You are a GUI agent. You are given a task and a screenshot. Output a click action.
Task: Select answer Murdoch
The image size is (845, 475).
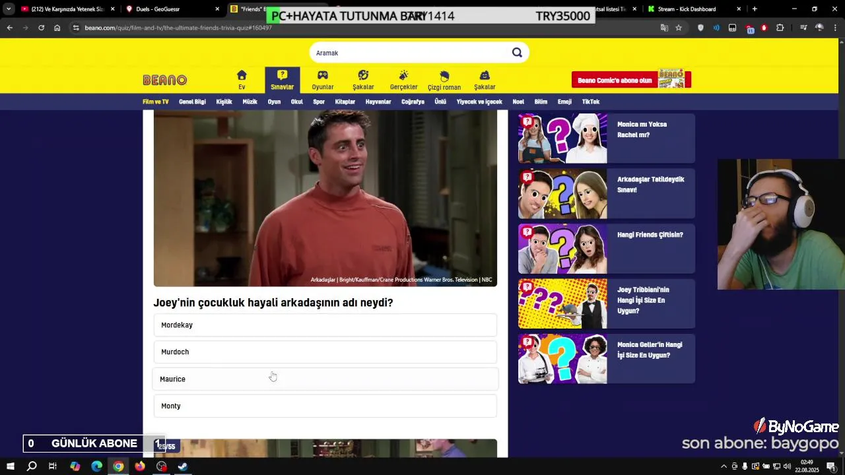click(x=325, y=352)
